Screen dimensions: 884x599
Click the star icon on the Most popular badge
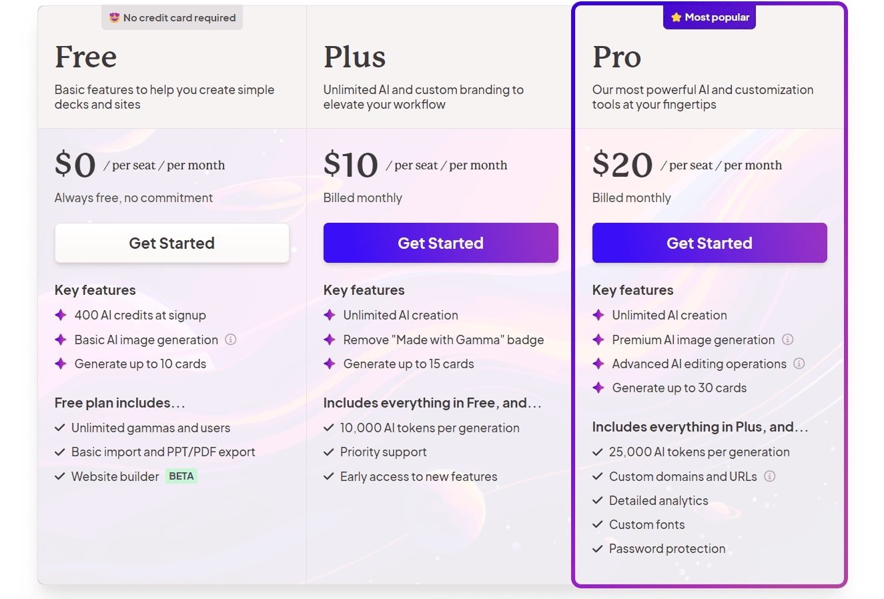pos(675,17)
